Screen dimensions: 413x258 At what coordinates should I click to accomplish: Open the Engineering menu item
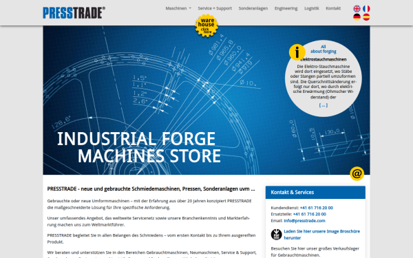(x=286, y=8)
